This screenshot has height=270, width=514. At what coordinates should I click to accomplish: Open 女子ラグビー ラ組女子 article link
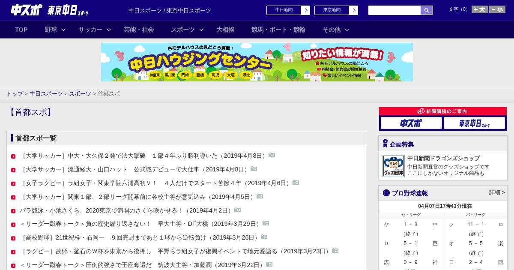[156, 183]
